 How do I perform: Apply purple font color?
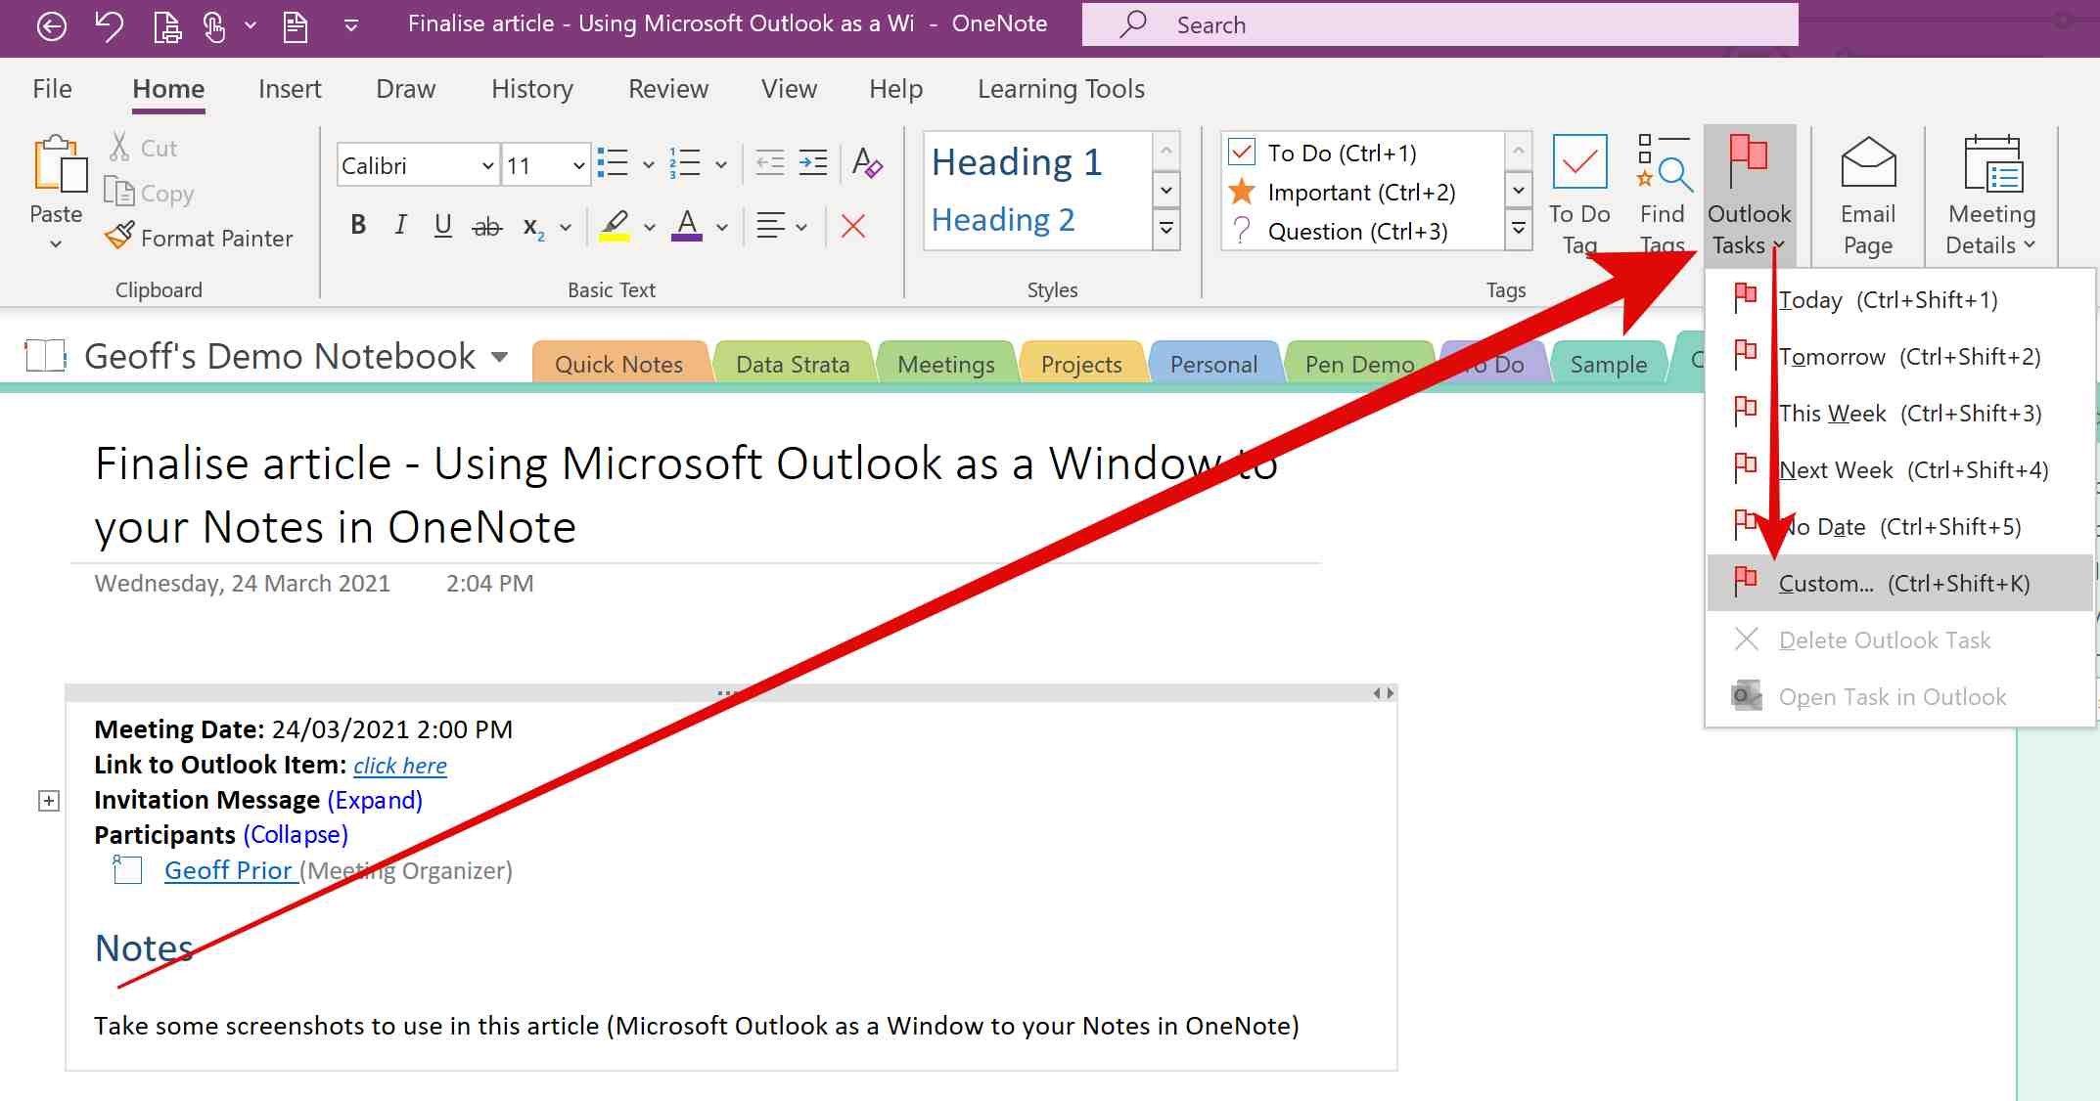point(687,226)
